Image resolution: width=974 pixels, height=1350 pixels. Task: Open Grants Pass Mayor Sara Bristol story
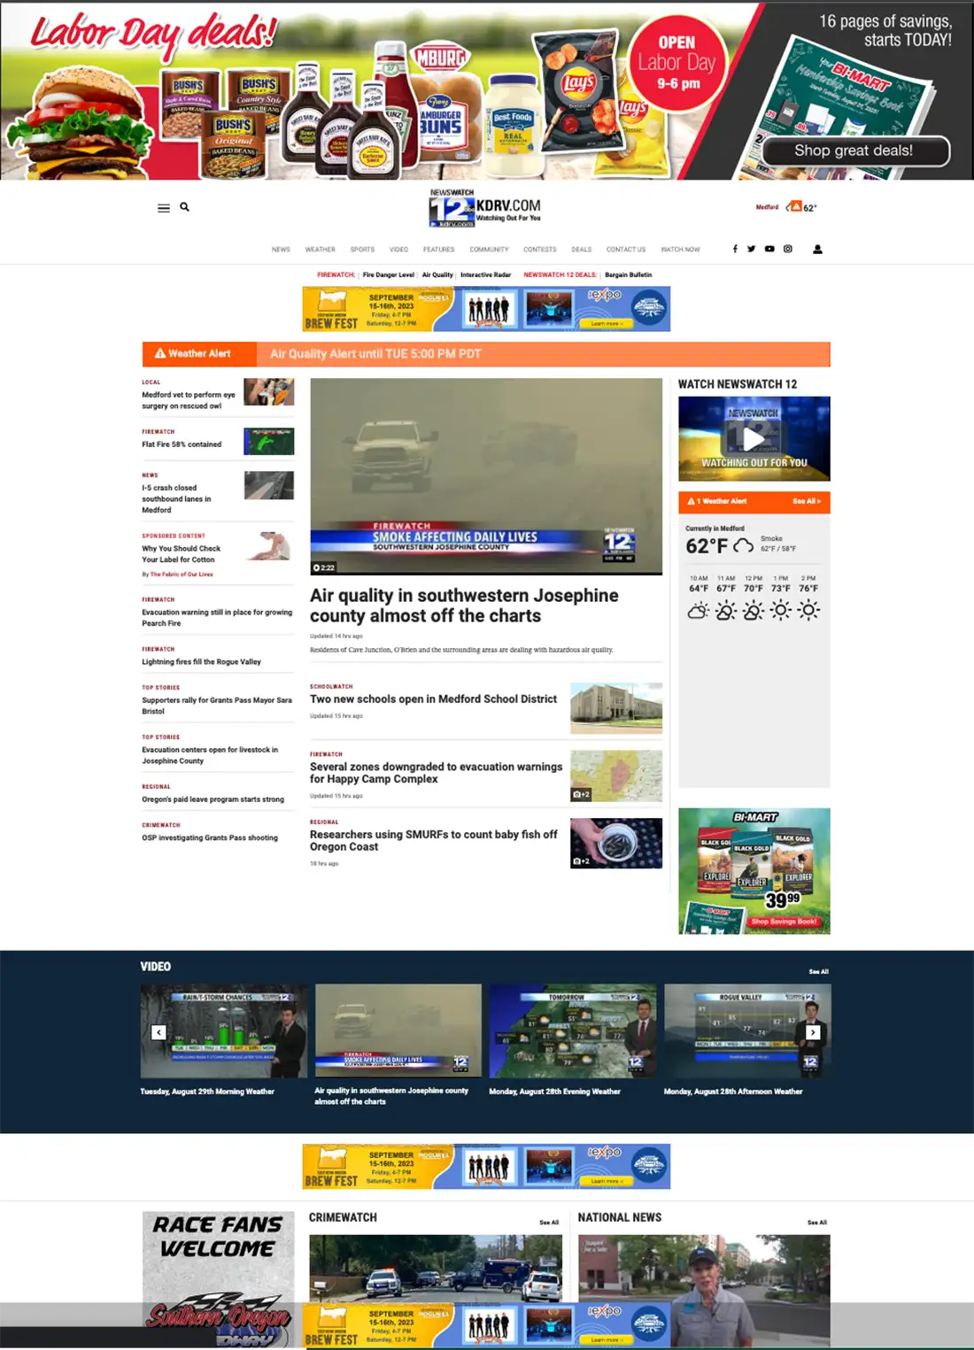pyautogui.click(x=217, y=706)
